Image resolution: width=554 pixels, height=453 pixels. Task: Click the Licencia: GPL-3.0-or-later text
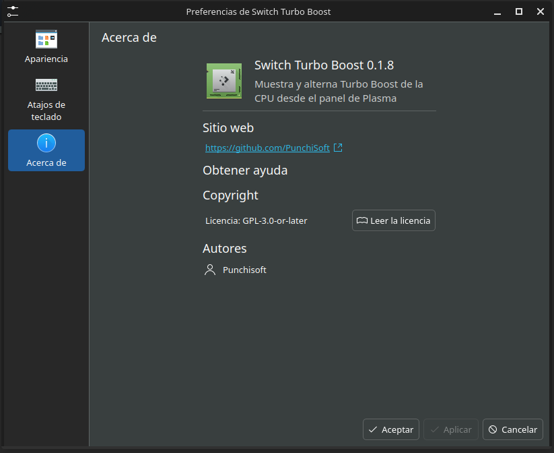tap(256, 221)
